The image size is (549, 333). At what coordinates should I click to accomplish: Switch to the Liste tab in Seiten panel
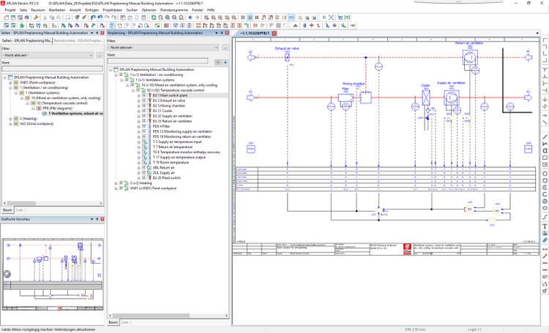20,210
